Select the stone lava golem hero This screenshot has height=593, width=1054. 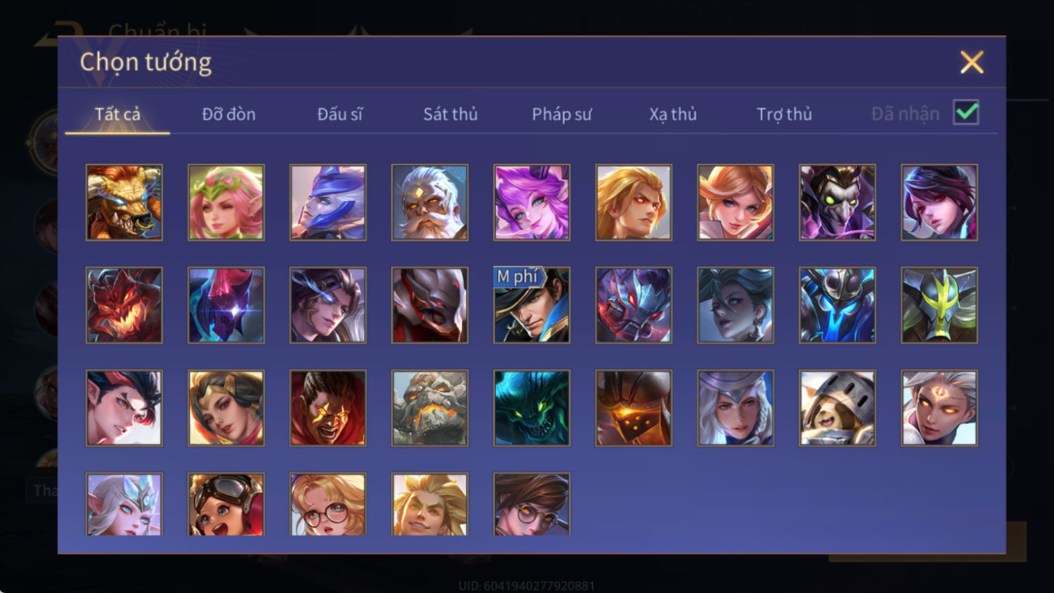click(x=430, y=408)
